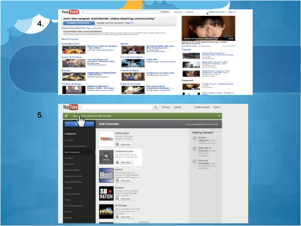Click Sign In beside 'Already have an account?'
Screen dimensions: 301x226
click(129, 23)
